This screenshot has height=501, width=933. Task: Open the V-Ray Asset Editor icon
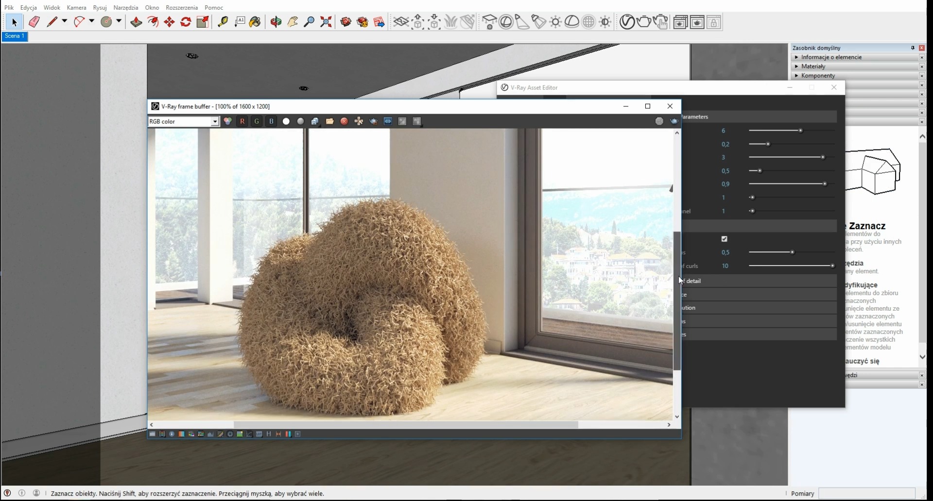627,22
